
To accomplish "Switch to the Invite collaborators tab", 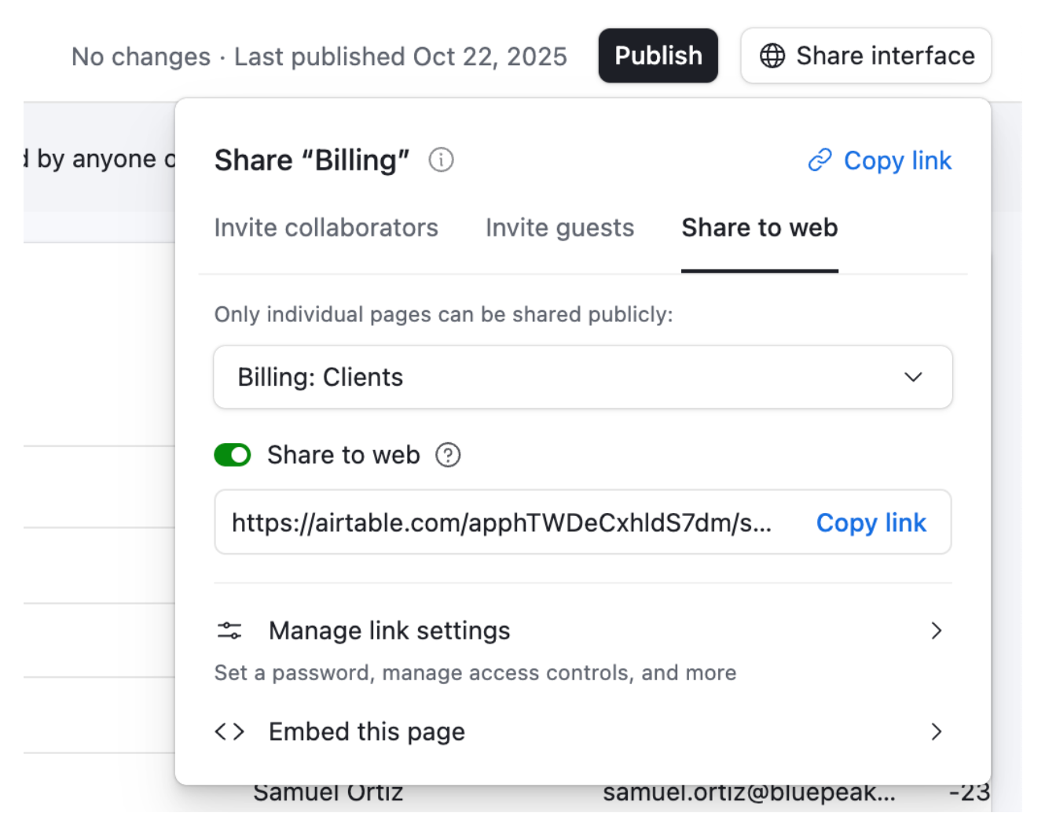I will tap(326, 228).
